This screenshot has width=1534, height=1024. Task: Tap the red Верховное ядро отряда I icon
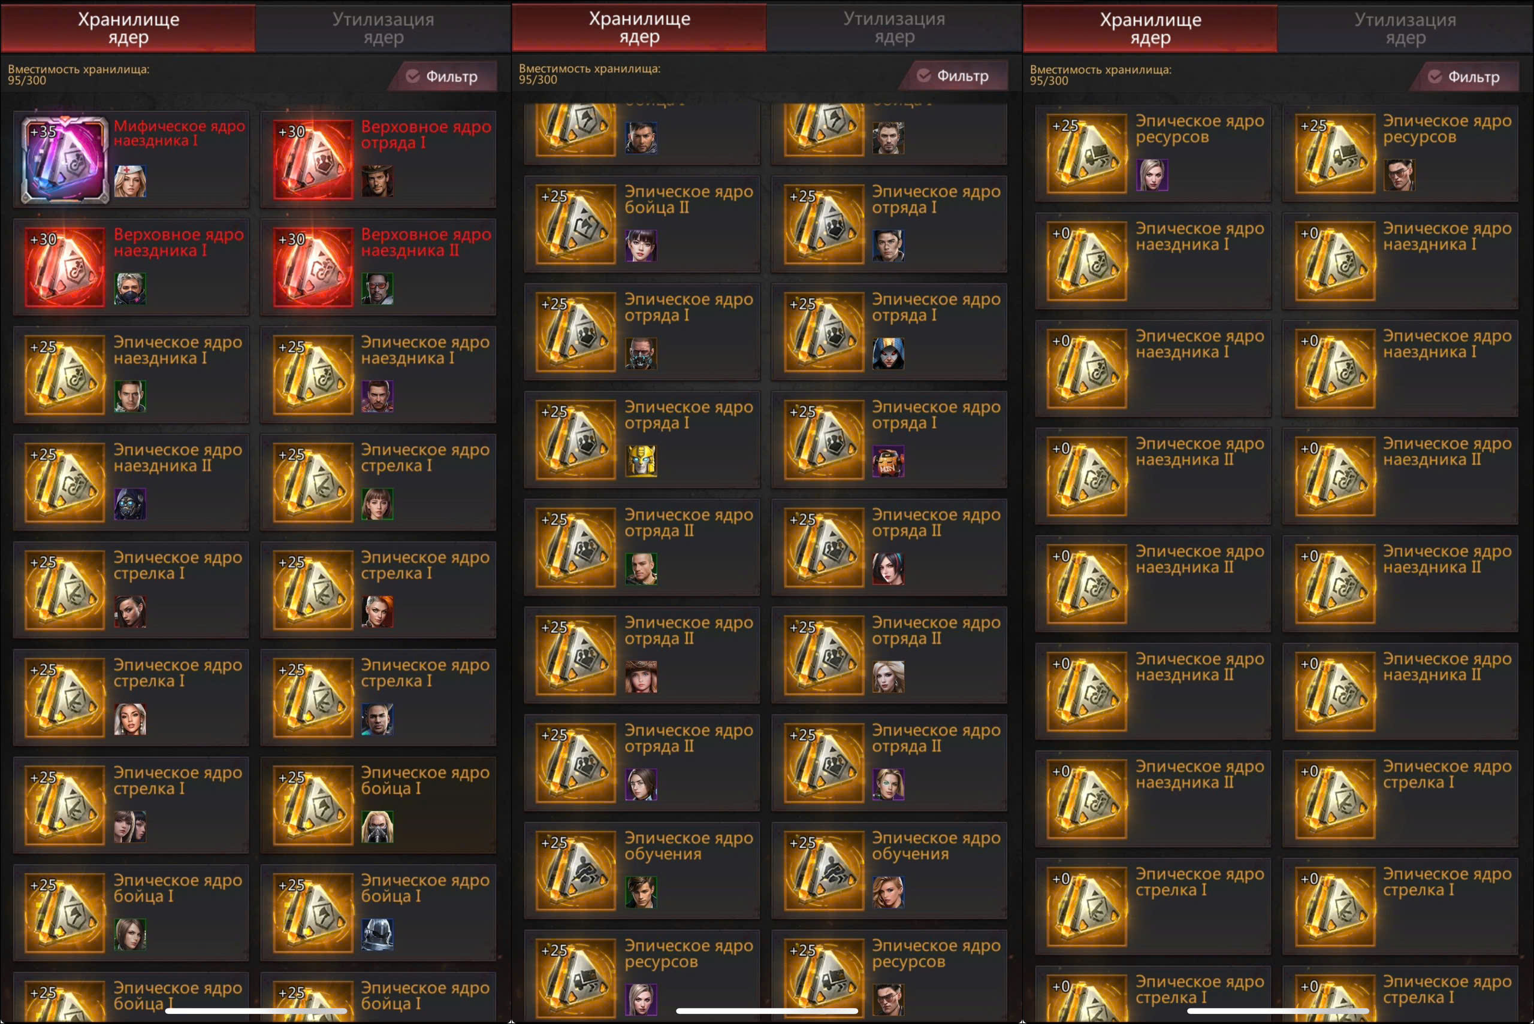[313, 159]
